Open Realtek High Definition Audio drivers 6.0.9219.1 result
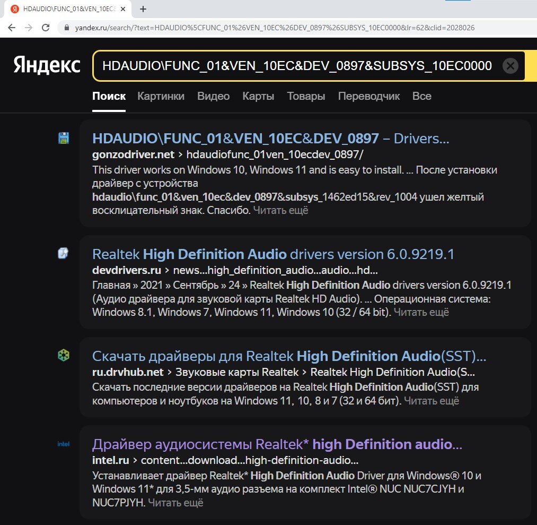Image resolution: width=537 pixels, height=525 pixels. click(x=273, y=254)
